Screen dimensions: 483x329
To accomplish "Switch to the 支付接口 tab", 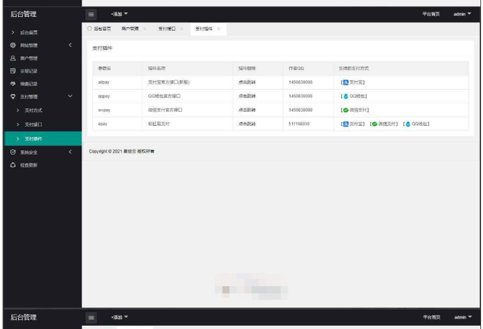I will click(167, 29).
